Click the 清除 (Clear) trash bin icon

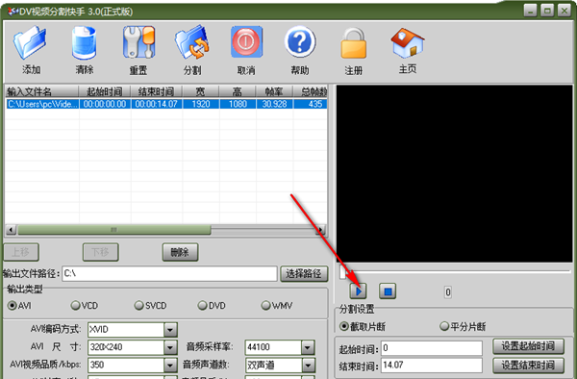click(84, 42)
